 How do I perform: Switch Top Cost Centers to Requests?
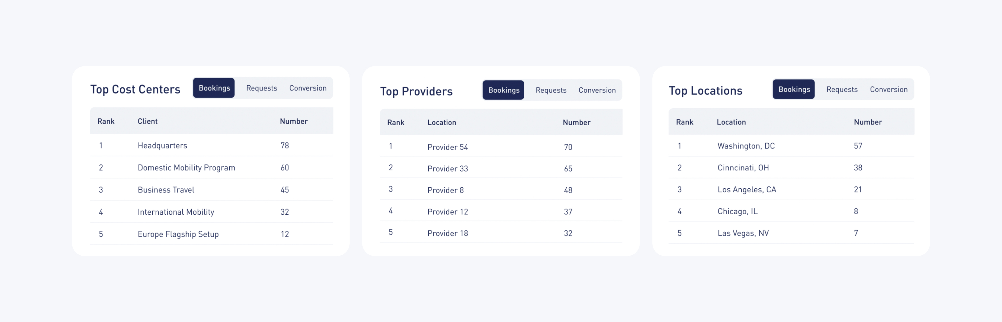click(261, 88)
